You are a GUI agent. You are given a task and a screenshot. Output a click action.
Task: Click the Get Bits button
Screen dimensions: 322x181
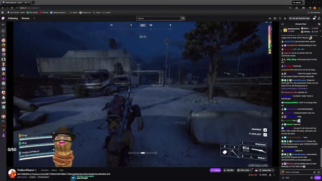(229, 170)
